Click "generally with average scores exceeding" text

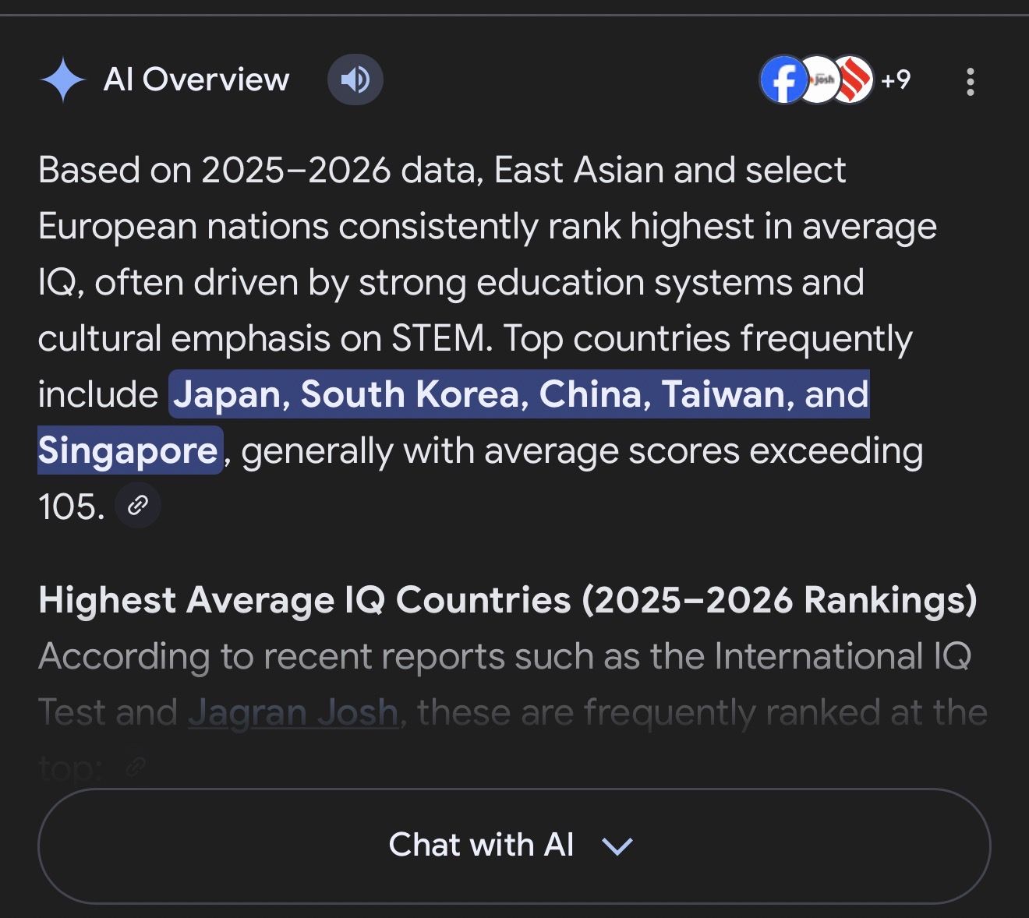(x=582, y=450)
